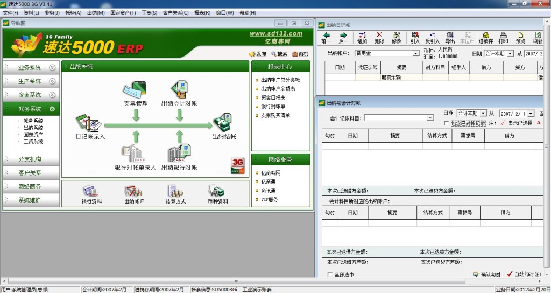The image size is (551, 293).
Task: Open 支票管理 in the 出纳系统 flow
Action: (136, 94)
